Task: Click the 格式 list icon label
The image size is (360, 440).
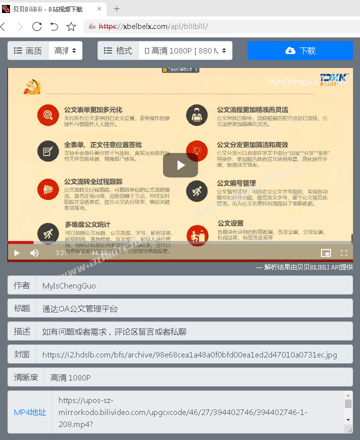Action: [118, 50]
